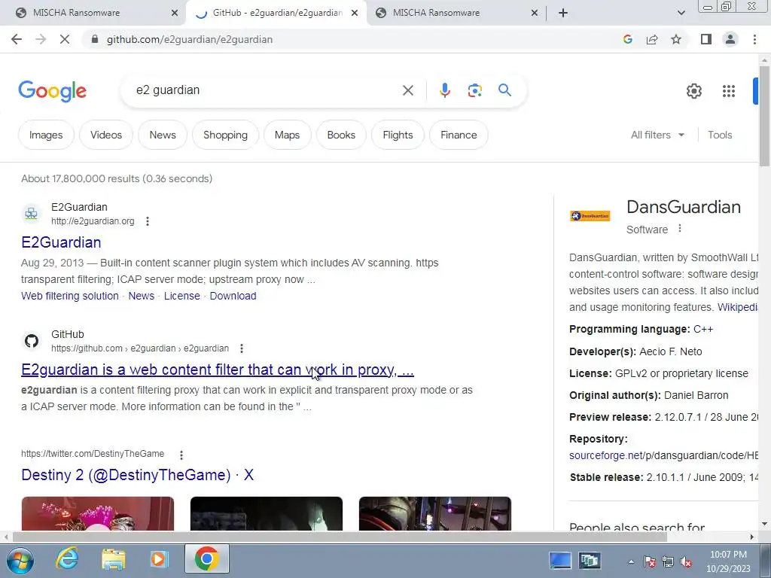Open Google apps grid
Viewport: 771px width, 578px height.
729,91
